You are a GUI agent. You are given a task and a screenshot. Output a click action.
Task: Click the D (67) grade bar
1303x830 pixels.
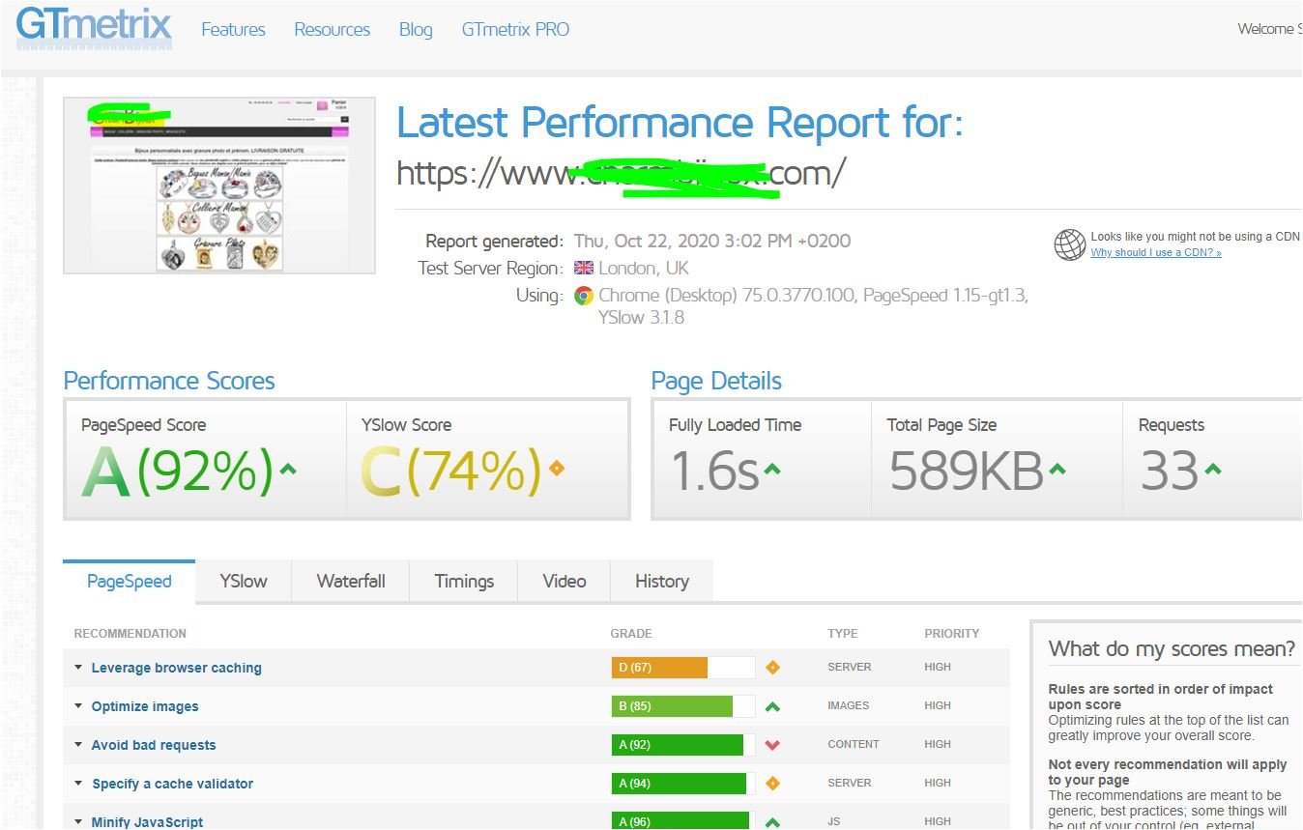tap(683, 668)
